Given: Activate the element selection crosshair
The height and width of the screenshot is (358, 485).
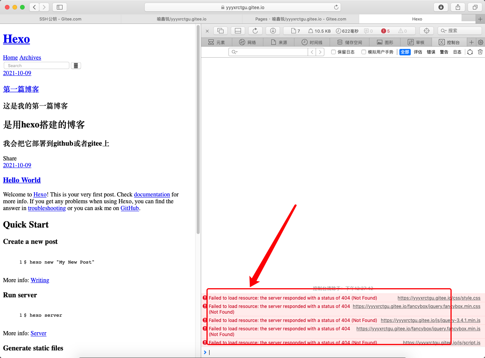Looking at the screenshot, I should [x=426, y=31].
